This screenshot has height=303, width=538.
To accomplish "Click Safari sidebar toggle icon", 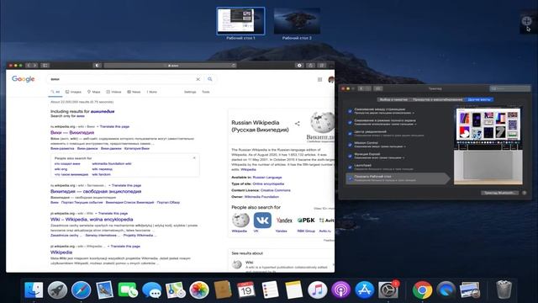I will coord(45,66).
